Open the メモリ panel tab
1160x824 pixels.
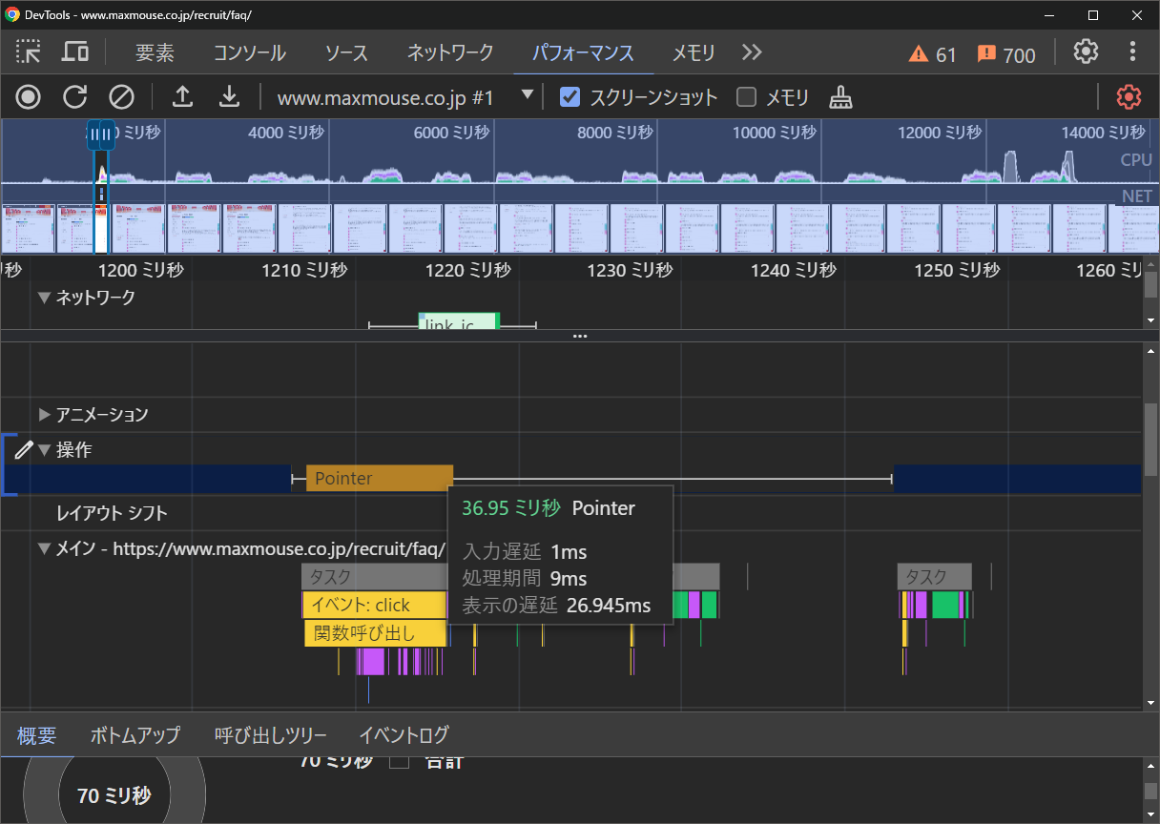(694, 52)
